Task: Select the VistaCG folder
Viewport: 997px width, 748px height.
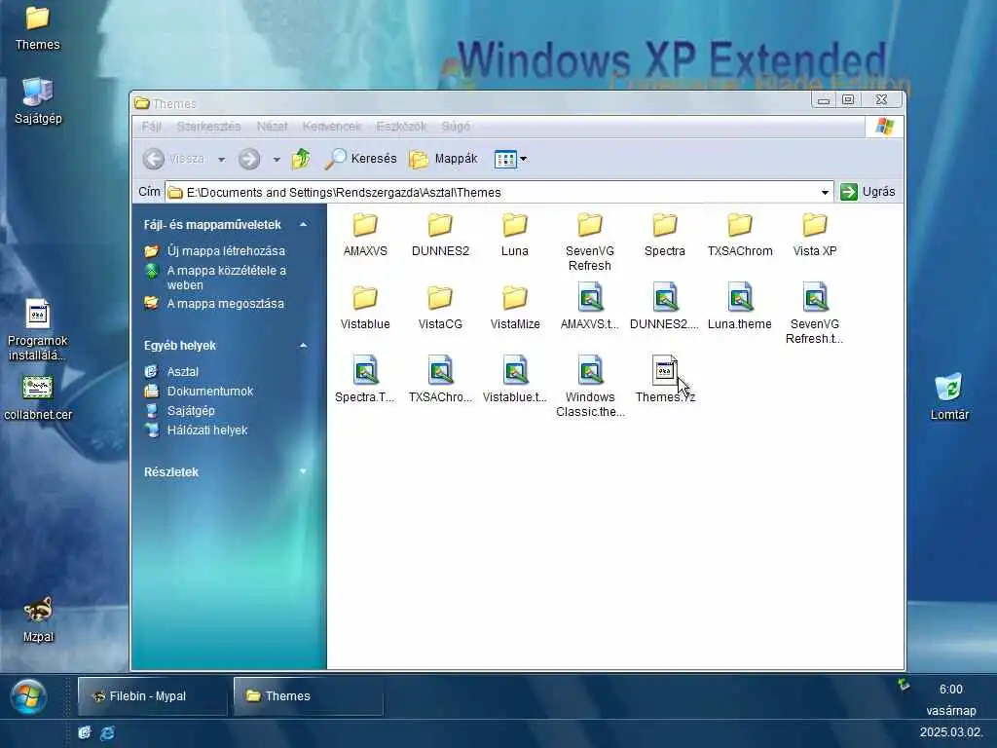Action: (x=440, y=307)
